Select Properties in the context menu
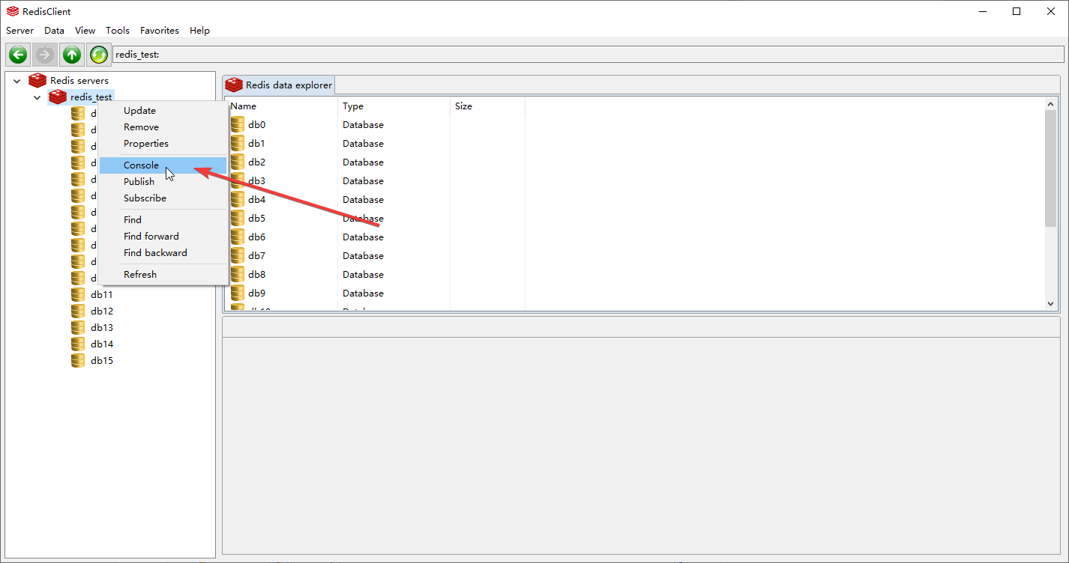1069x563 pixels. (146, 144)
